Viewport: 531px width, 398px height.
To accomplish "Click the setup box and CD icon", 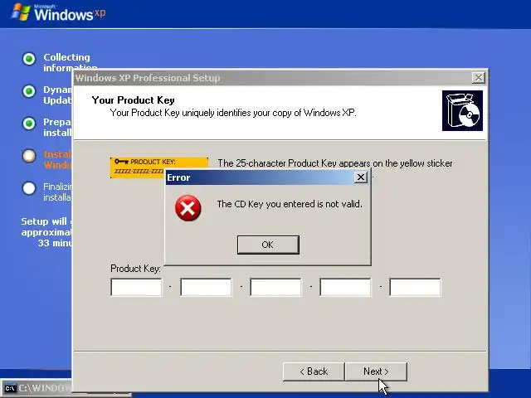I will (462, 110).
